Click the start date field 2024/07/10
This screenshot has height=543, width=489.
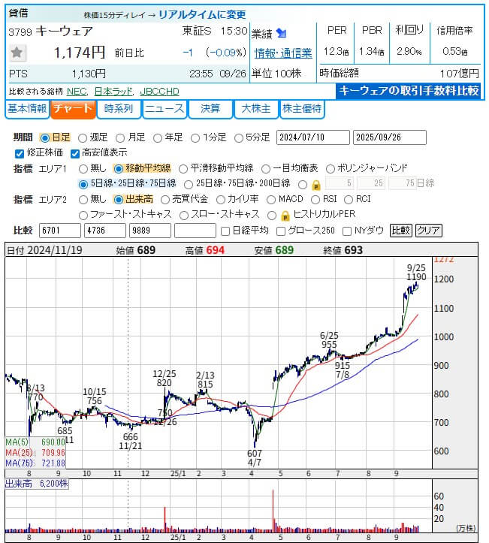click(312, 137)
